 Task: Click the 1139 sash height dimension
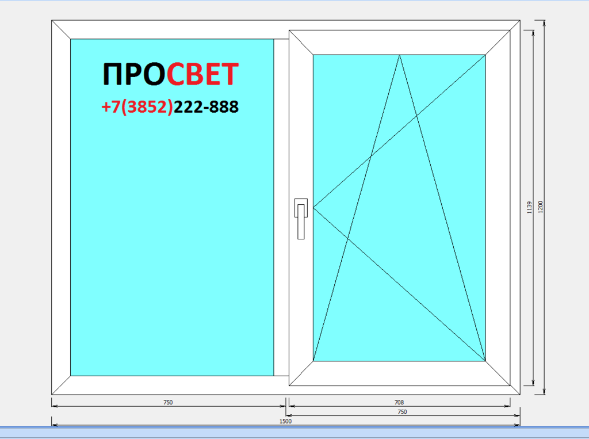click(x=530, y=207)
